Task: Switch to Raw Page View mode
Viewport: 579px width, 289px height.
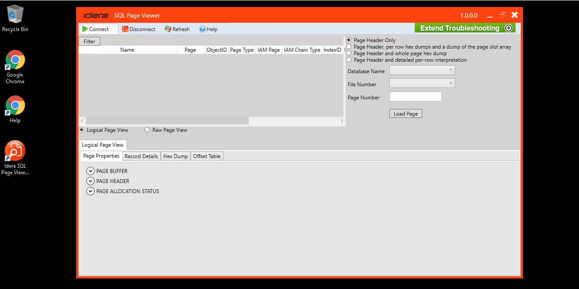Action: (x=147, y=130)
